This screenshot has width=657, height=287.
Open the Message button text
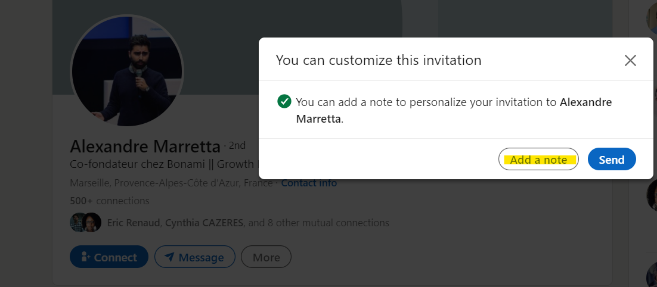[x=202, y=257]
